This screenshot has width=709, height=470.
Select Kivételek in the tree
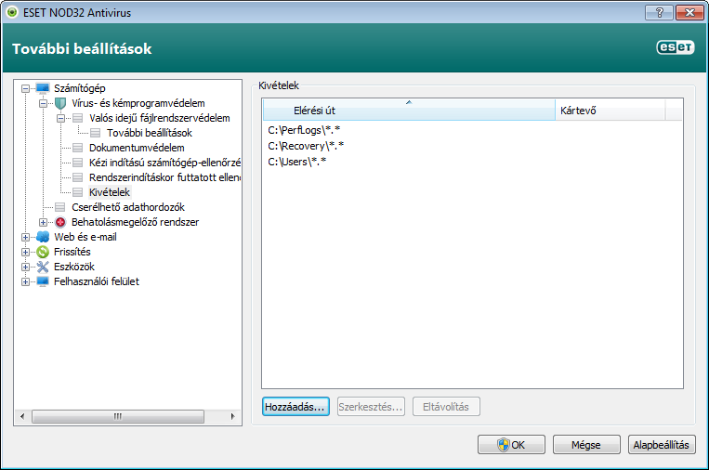[x=110, y=192]
